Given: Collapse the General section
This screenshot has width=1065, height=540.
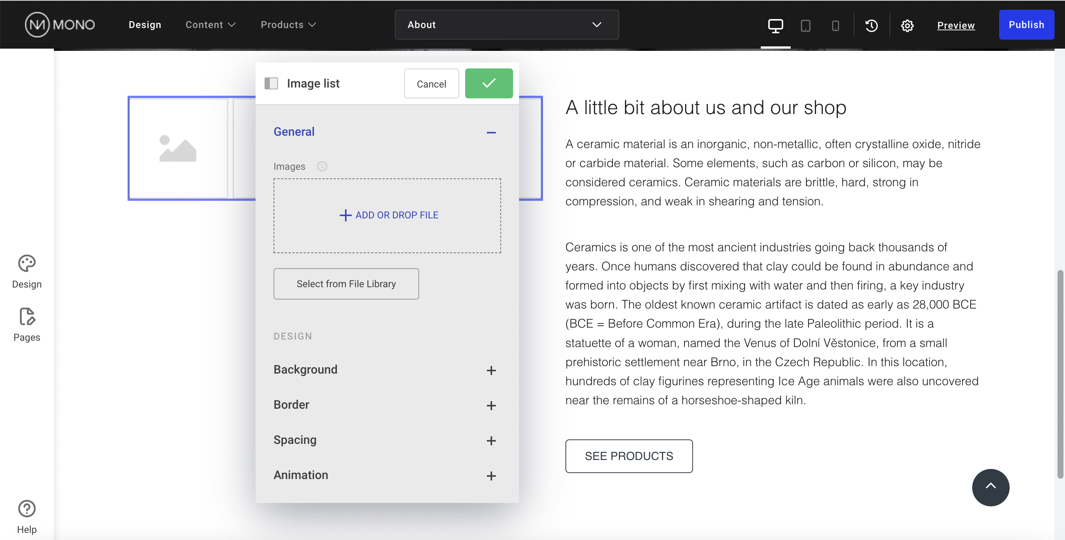Looking at the screenshot, I should click(491, 132).
